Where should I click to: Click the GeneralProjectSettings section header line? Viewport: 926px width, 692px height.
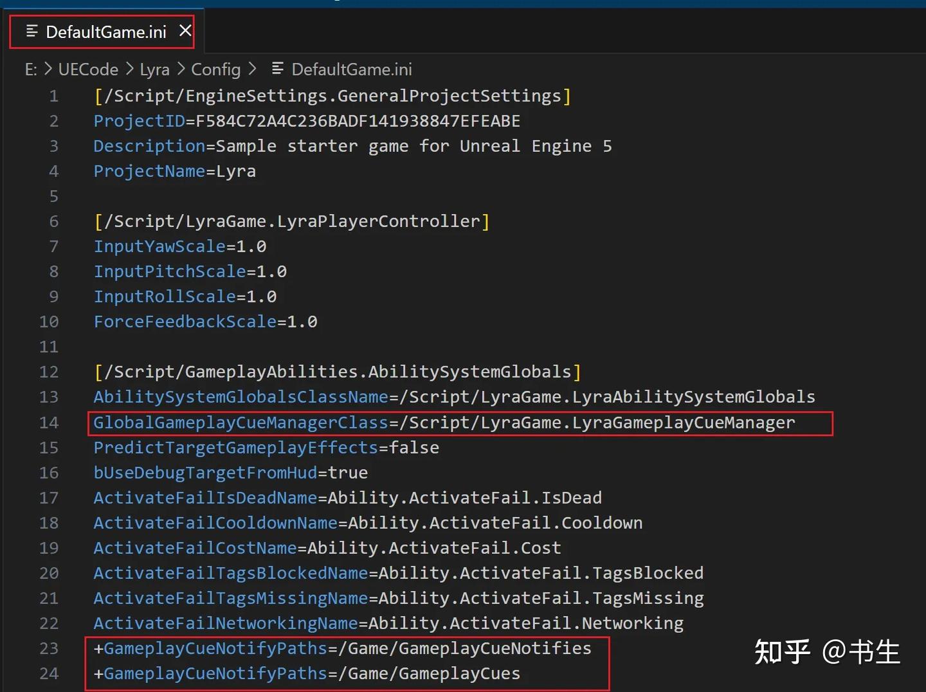point(332,96)
